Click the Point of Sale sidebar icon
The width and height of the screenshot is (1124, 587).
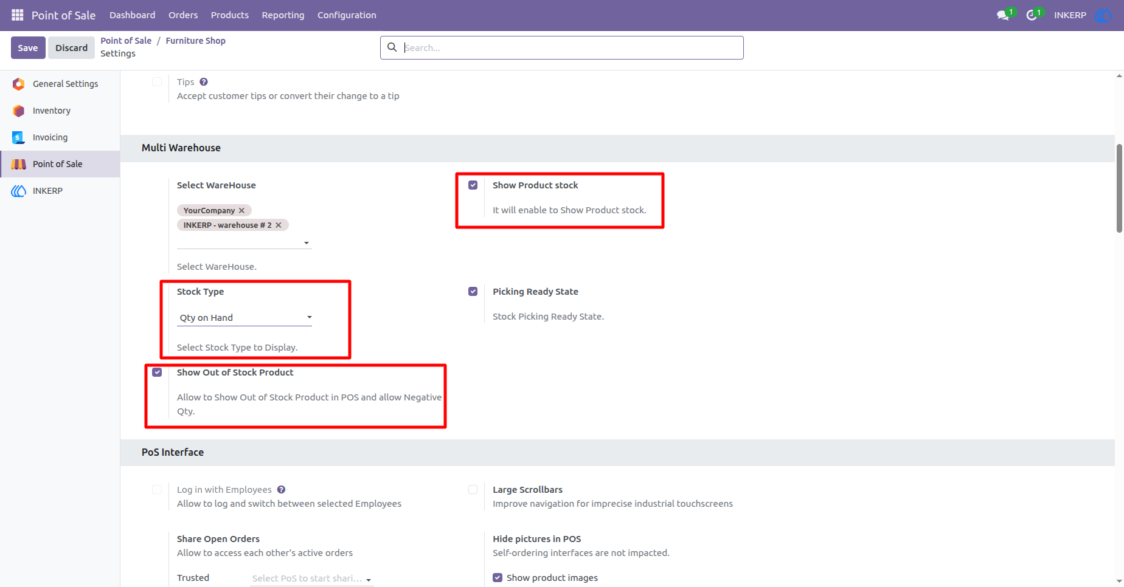tap(19, 164)
